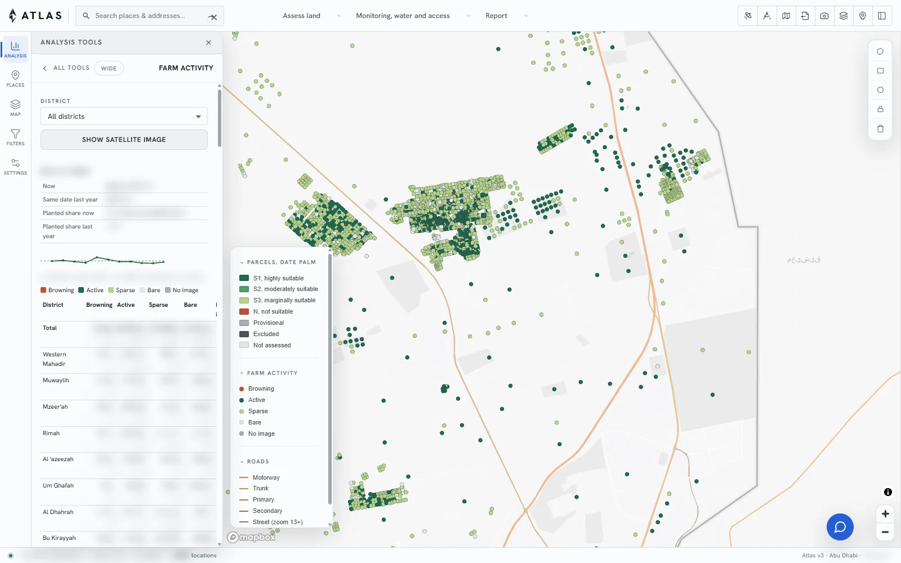Switch to the Map sidebar tab
Image resolution: width=901 pixels, height=563 pixels.
click(x=15, y=108)
